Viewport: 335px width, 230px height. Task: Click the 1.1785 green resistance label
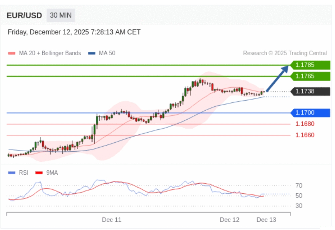(x=310, y=65)
